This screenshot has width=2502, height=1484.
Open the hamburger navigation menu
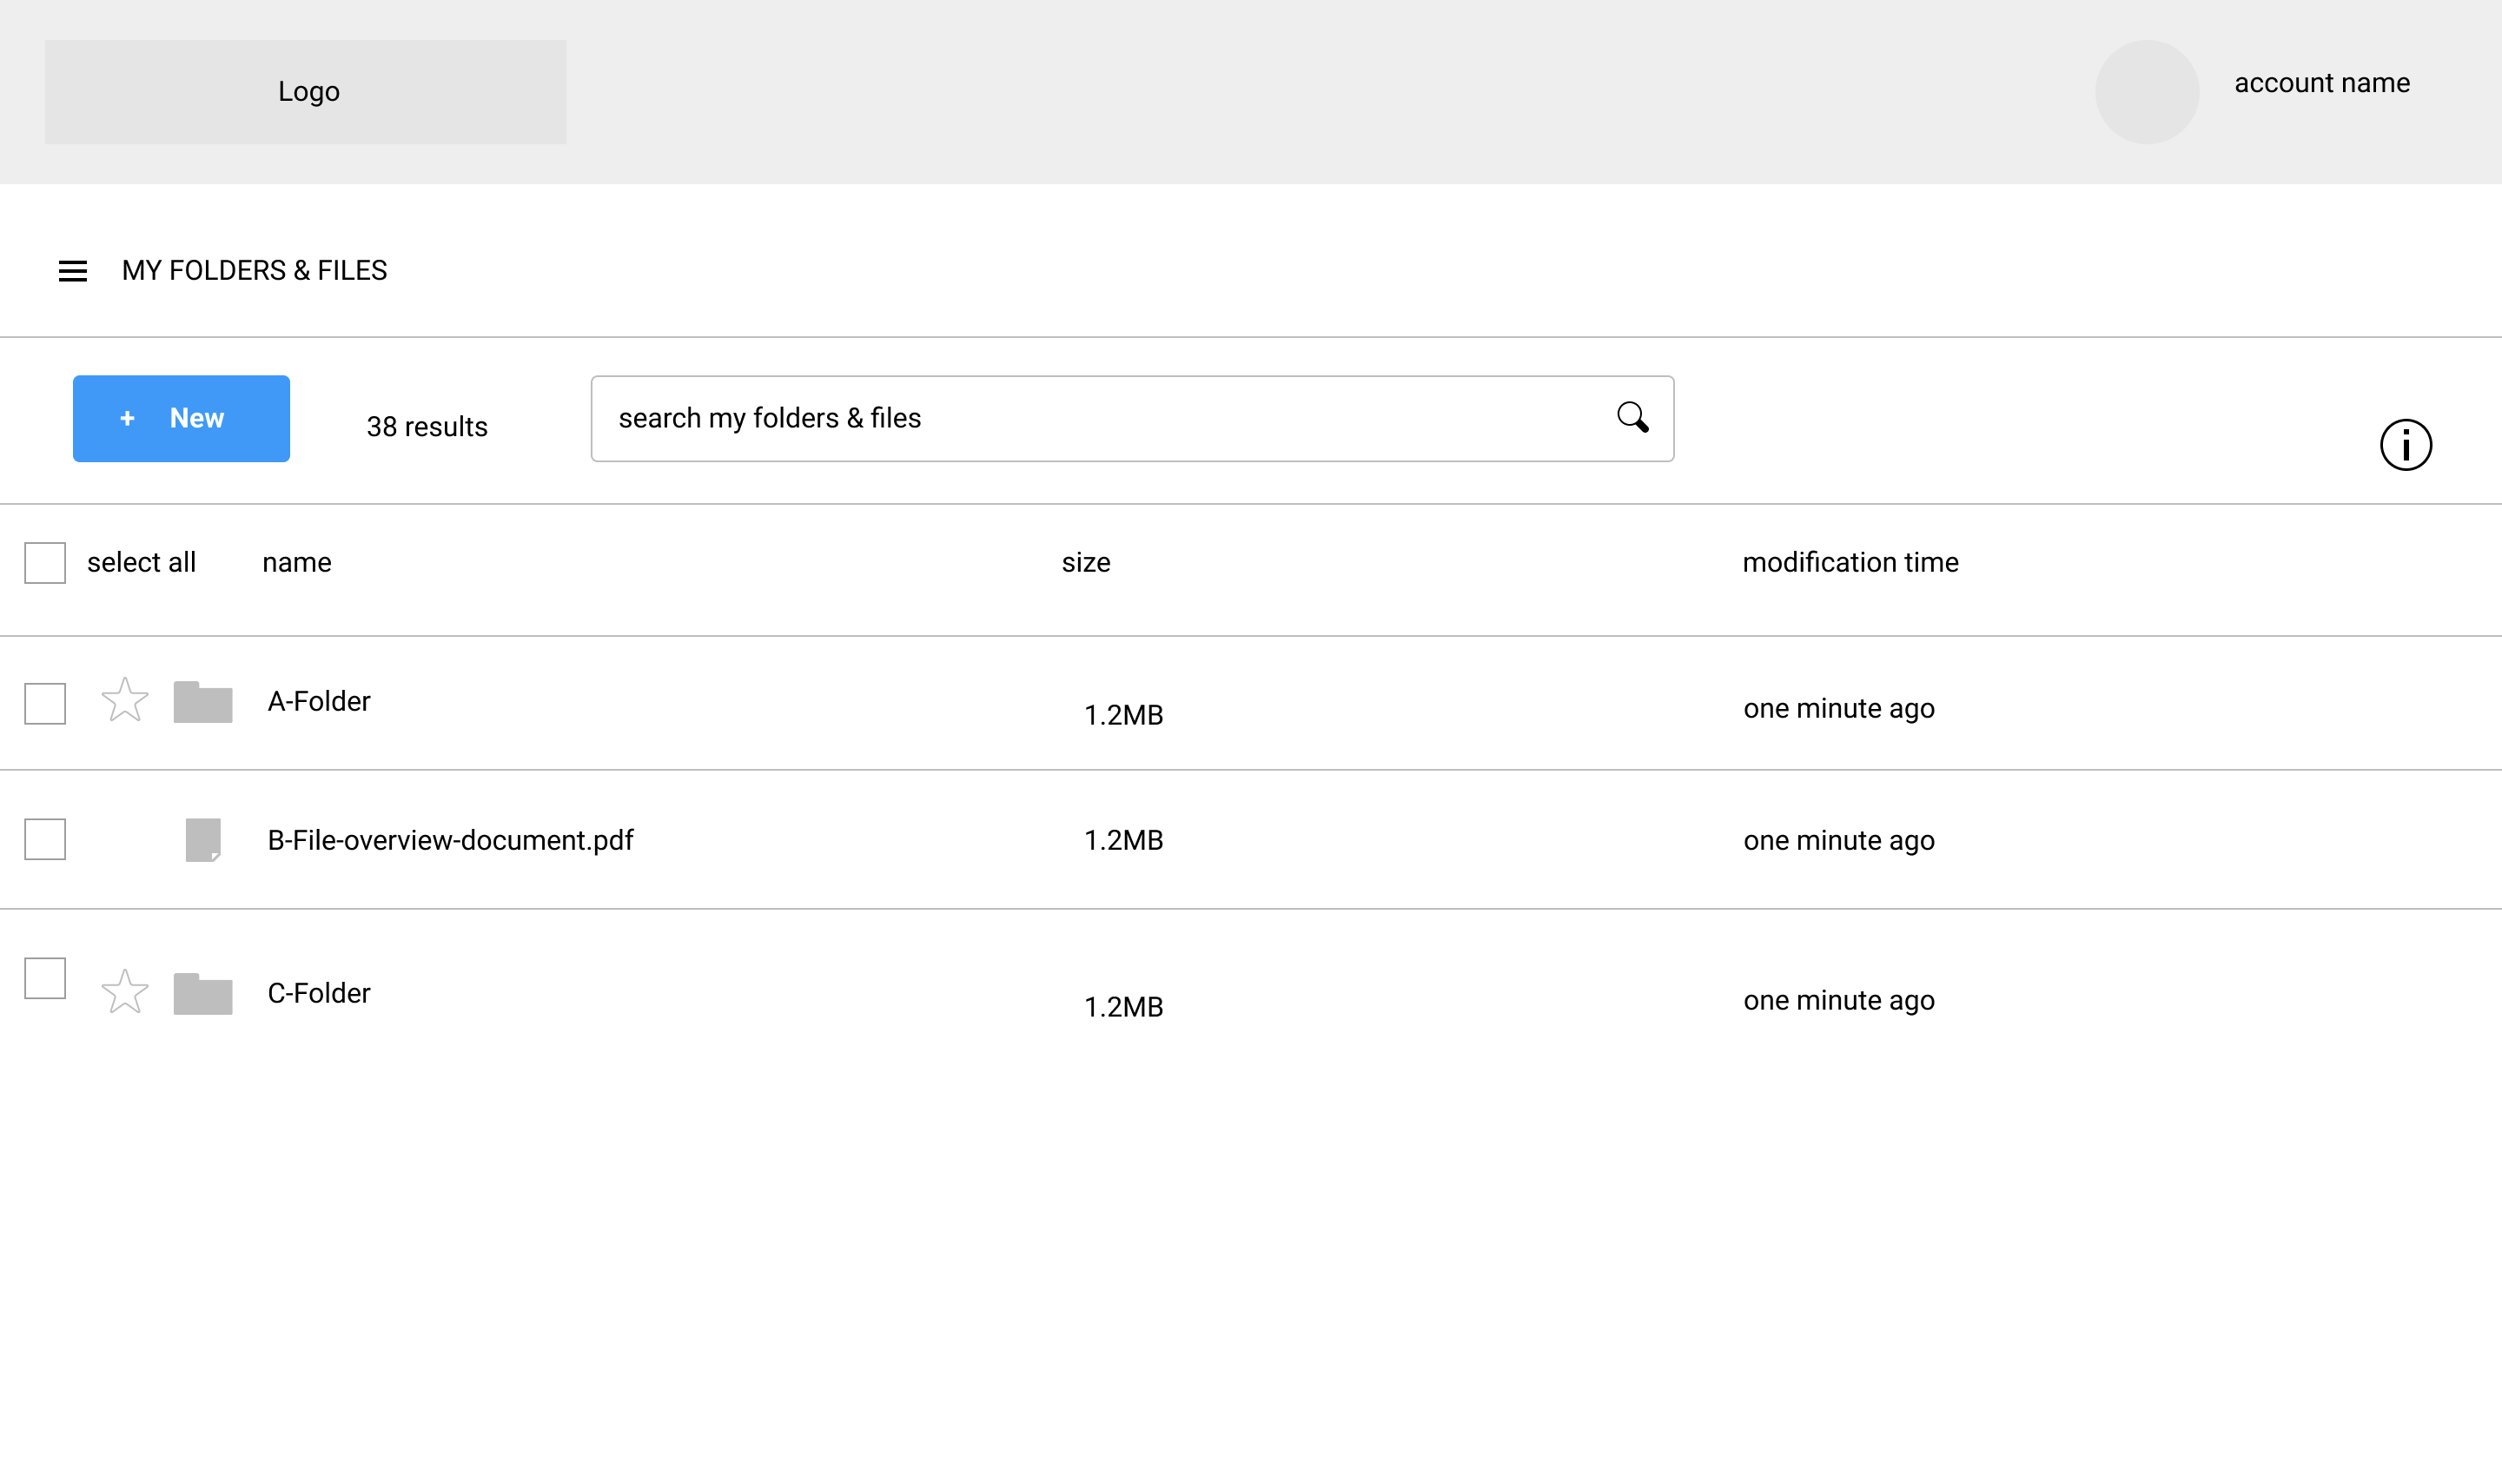73,270
